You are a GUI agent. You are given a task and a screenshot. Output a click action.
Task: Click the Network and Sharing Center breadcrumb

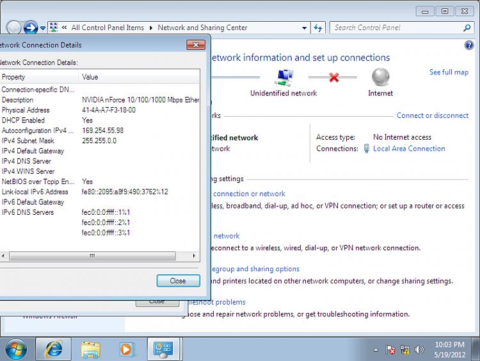click(202, 28)
